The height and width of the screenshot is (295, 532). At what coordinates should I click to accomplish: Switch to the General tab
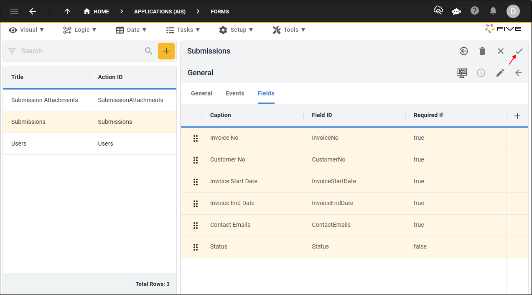[x=201, y=93]
